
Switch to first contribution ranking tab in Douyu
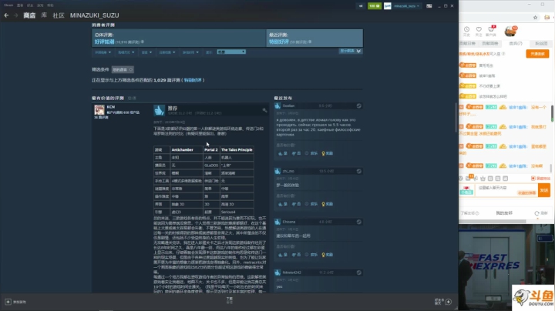[467, 43]
